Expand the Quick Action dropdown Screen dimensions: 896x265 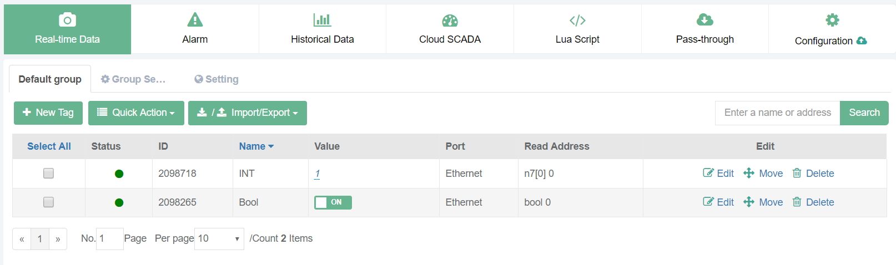136,113
